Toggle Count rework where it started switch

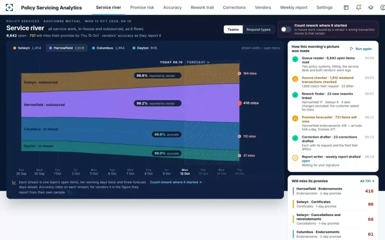(x=286, y=29)
